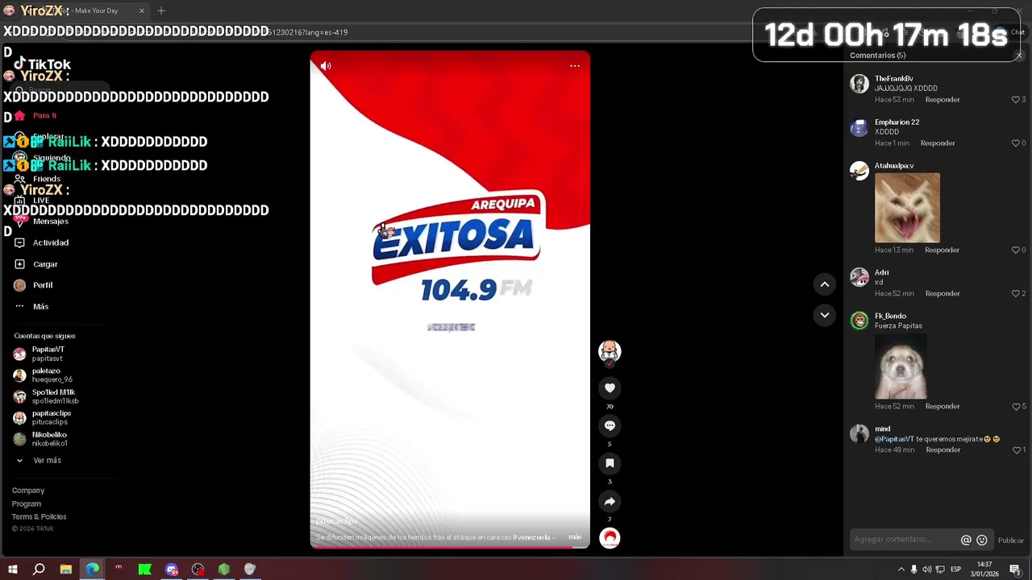Image resolution: width=1032 pixels, height=580 pixels.
Task: Open the Para ti feed
Action: coord(44,115)
